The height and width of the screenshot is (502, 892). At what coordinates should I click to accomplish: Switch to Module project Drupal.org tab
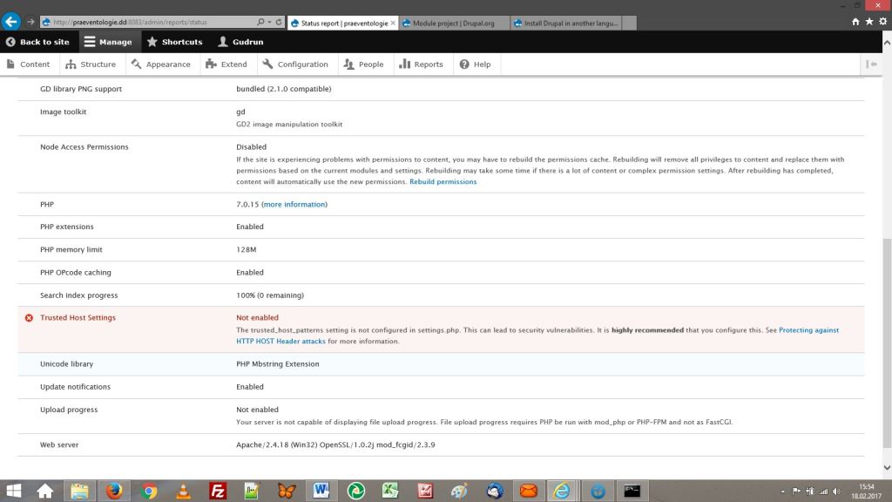pos(454,23)
